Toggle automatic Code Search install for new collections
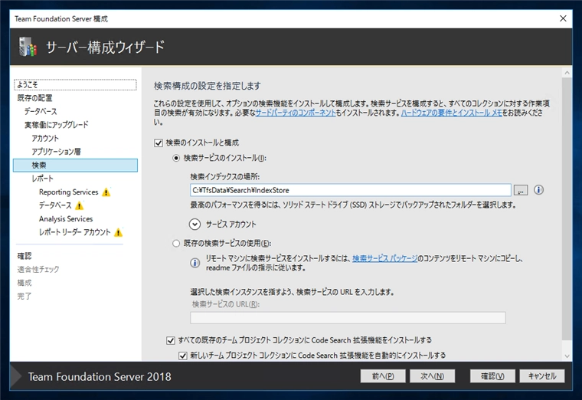Screen dimensions: 582x400 pos(182,356)
